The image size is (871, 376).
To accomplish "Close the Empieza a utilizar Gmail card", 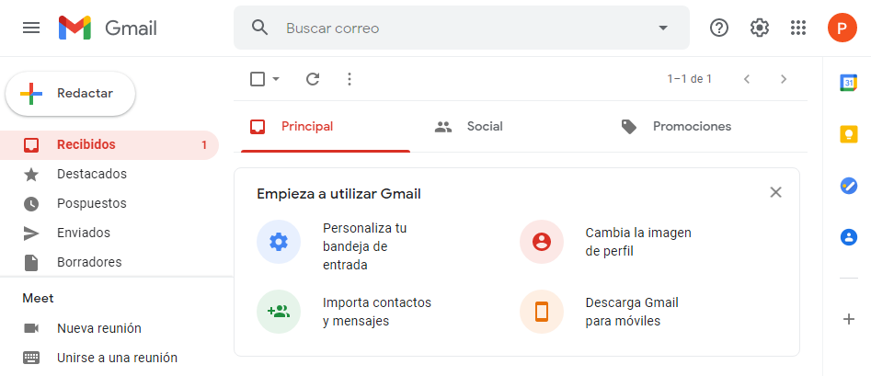I will (x=776, y=192).
